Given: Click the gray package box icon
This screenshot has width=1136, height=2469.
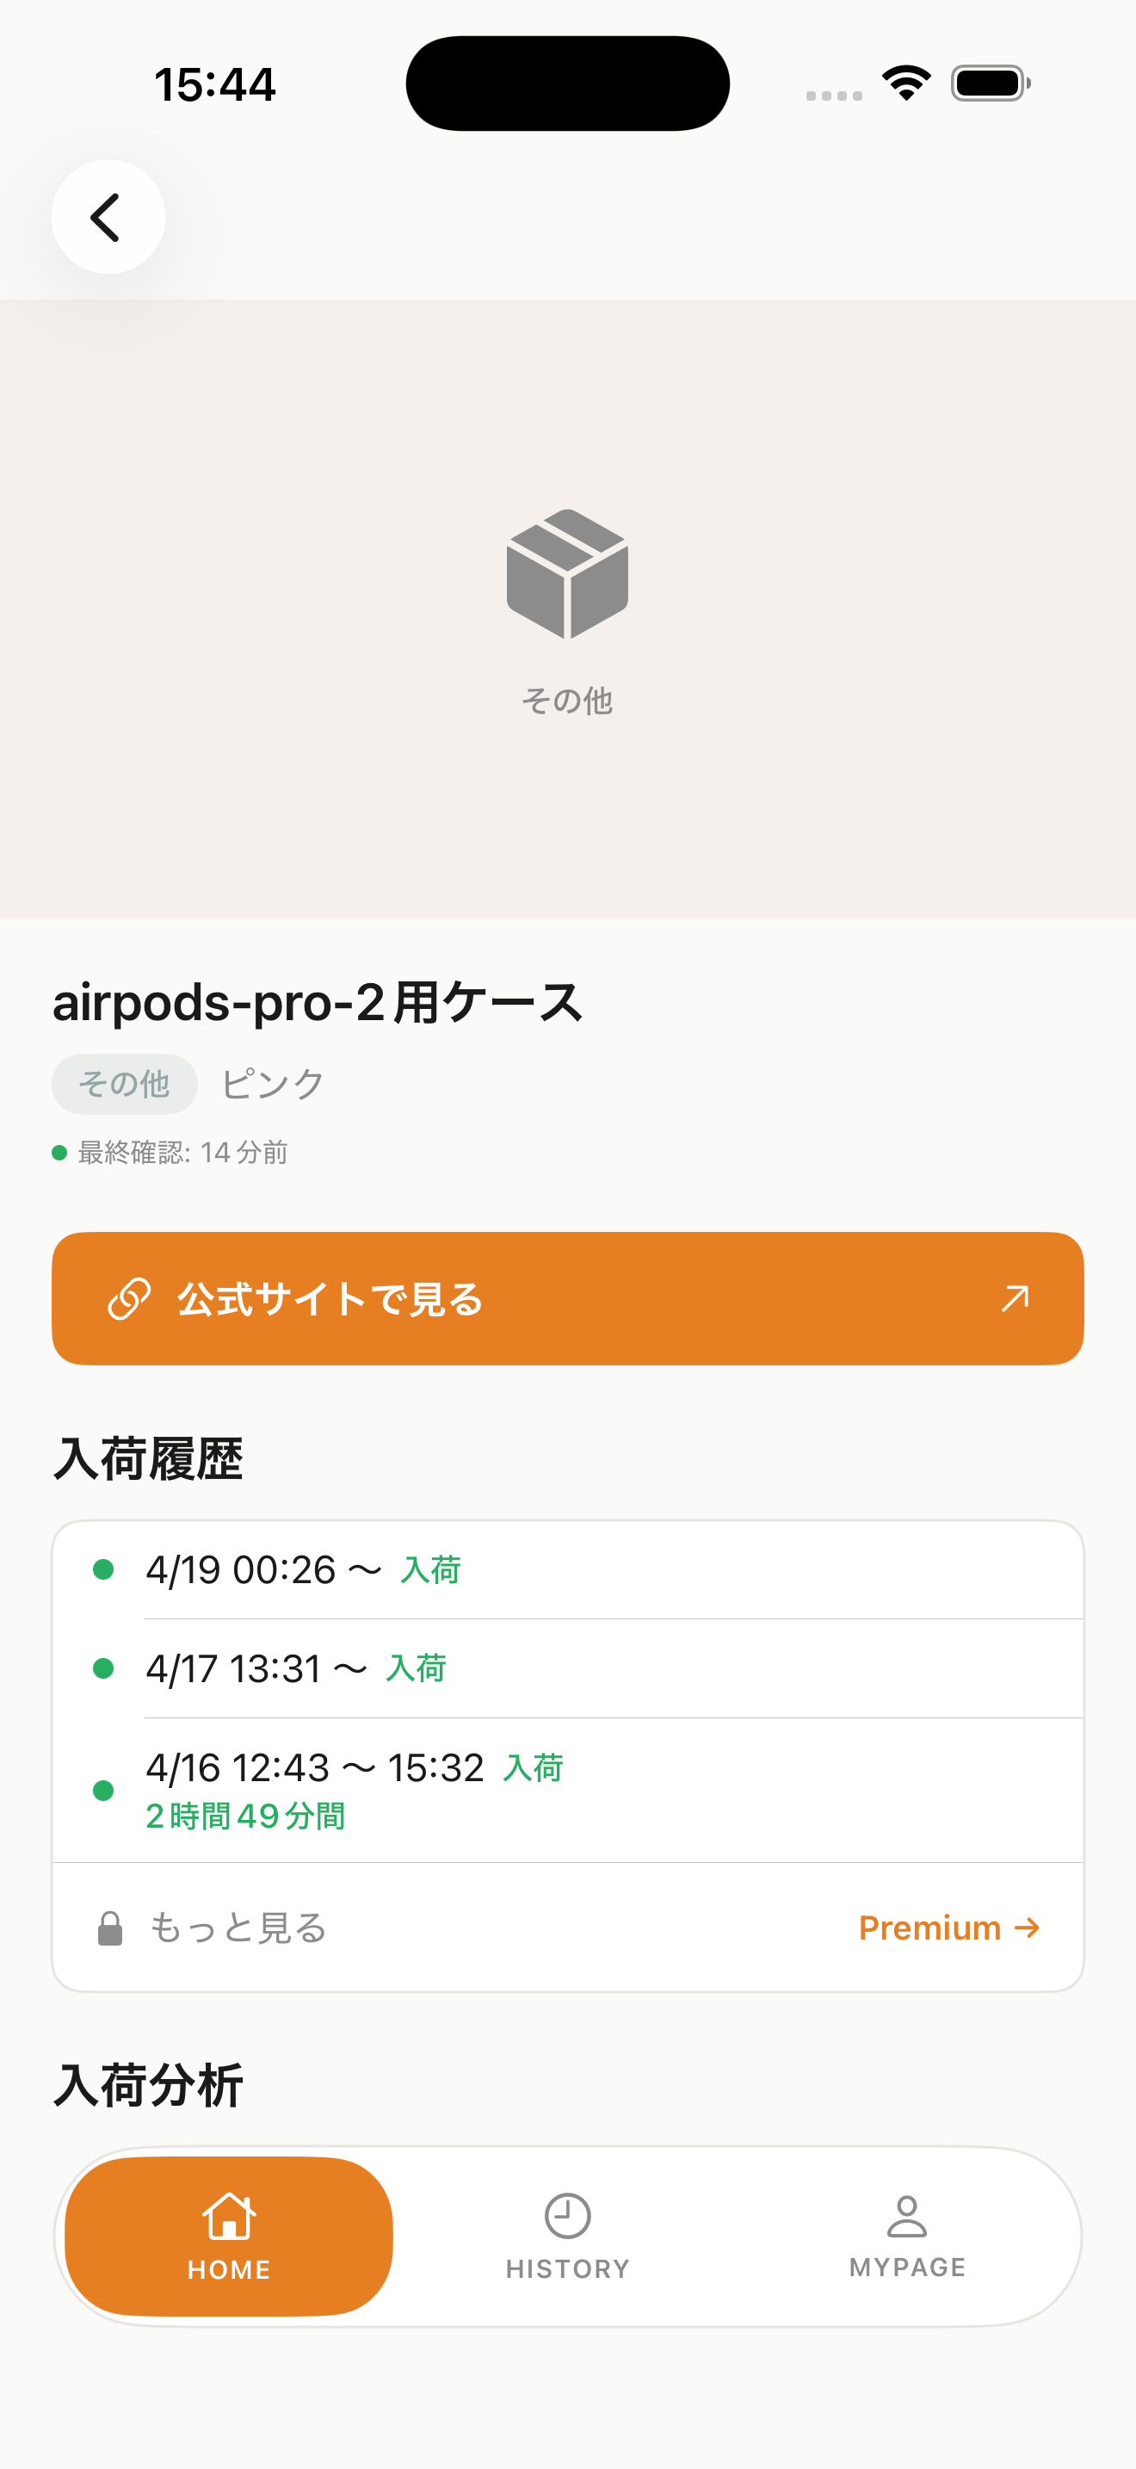Looking at the screenshot, I should tap(567, 573).
